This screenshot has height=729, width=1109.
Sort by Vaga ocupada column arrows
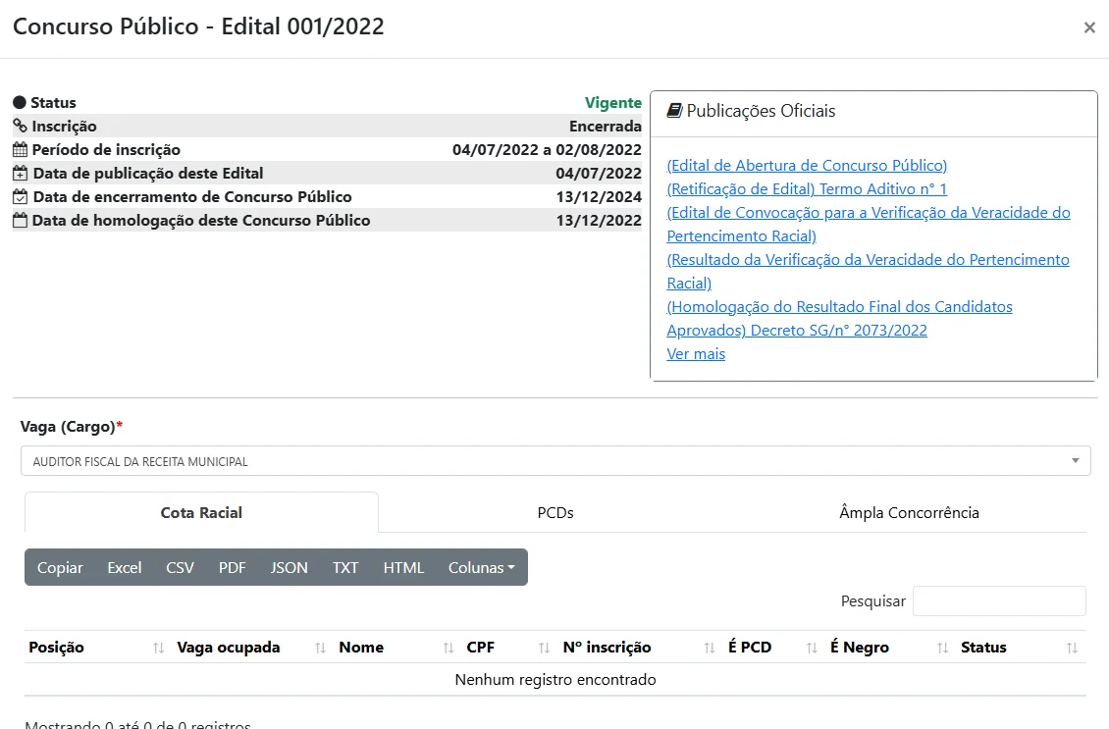point(320,648)
